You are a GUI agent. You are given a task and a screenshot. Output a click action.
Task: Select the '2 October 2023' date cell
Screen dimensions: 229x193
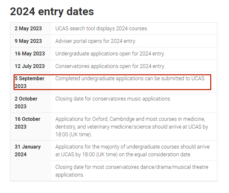click(x=31, y=102)
